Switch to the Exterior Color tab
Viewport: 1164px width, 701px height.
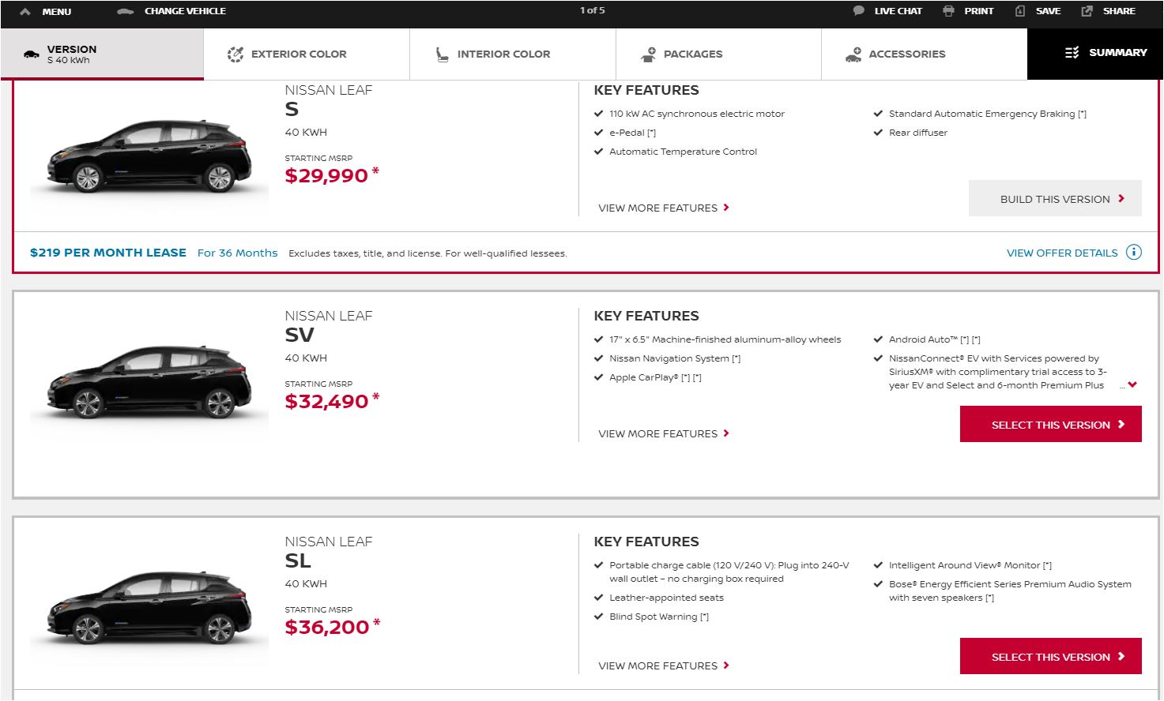(x=298, y=54)
